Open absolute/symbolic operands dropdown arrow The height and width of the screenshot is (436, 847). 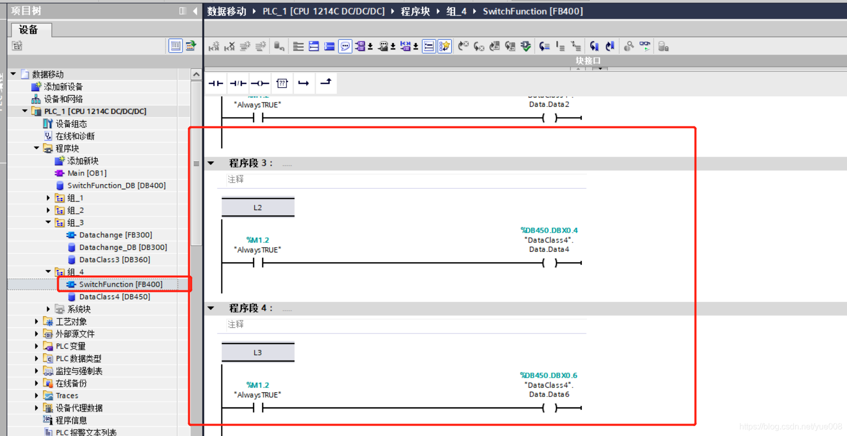(370, 47)
